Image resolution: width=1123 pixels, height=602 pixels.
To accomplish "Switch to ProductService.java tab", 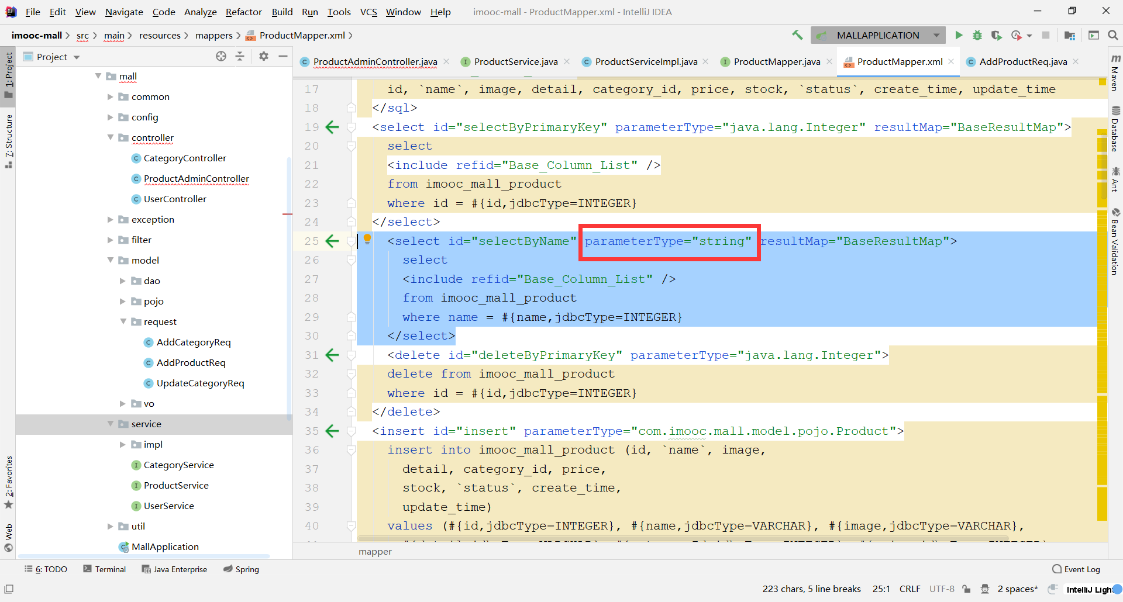I will click(516, 61).
